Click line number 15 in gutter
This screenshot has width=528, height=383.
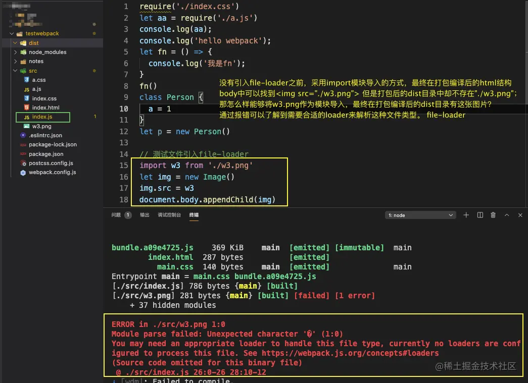pos(124,166)
